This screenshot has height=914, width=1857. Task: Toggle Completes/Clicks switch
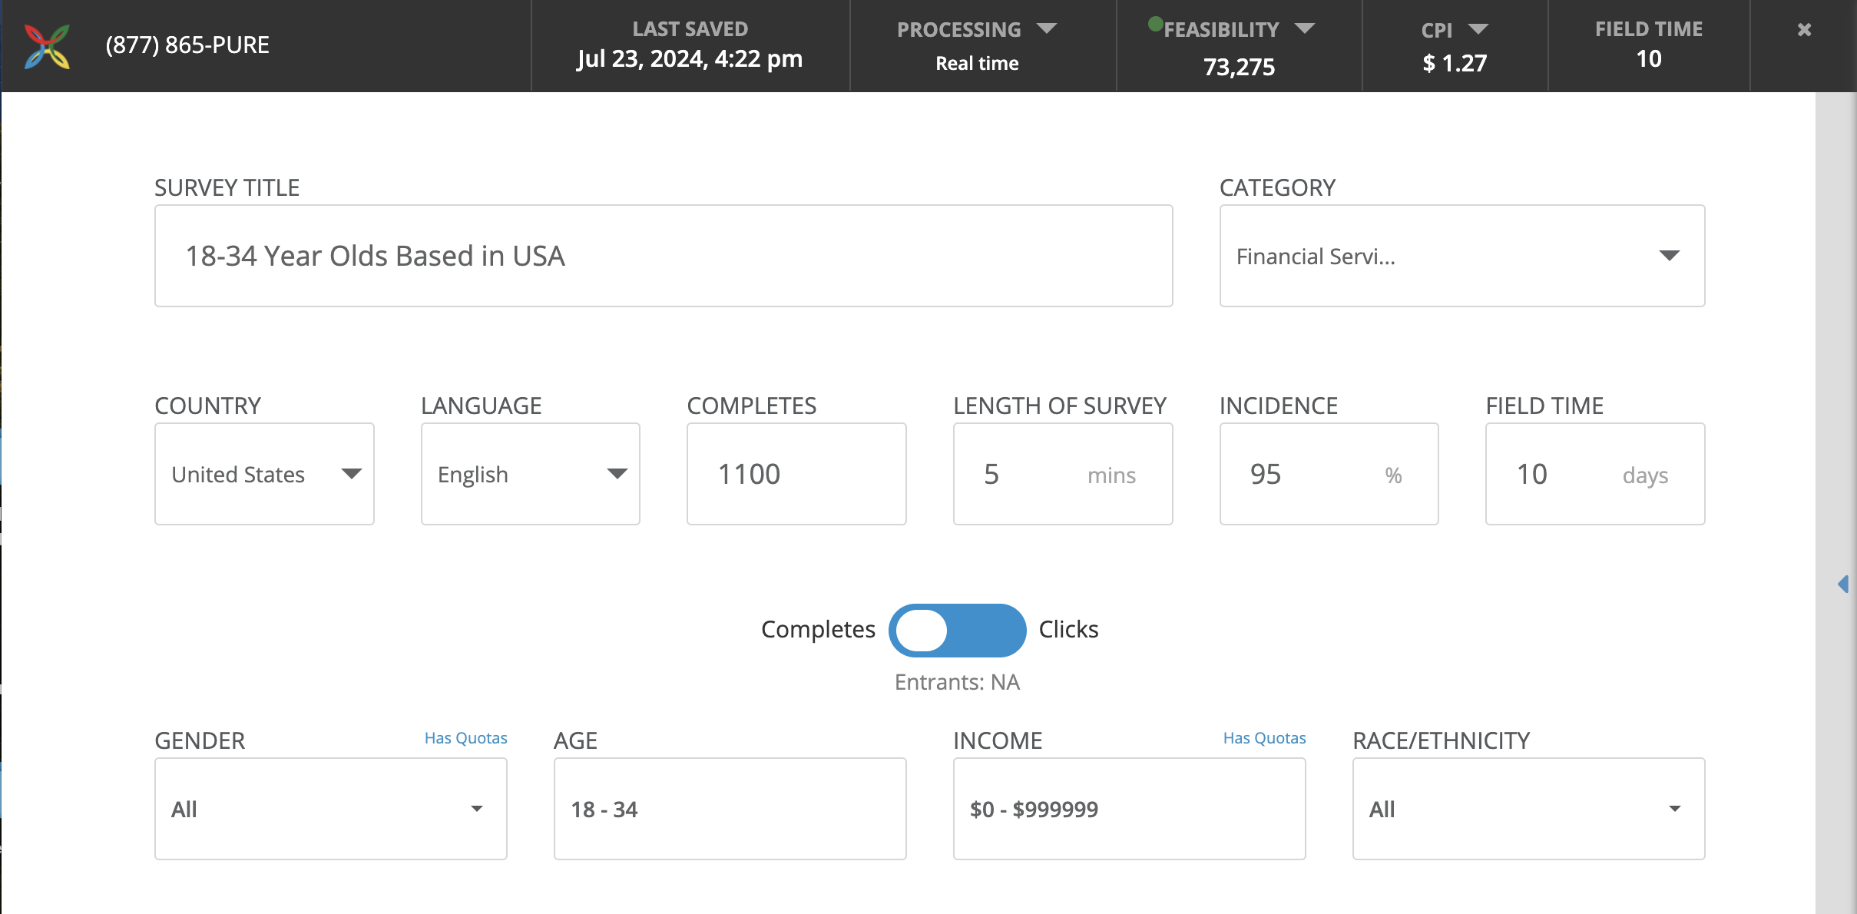(957, 630)
